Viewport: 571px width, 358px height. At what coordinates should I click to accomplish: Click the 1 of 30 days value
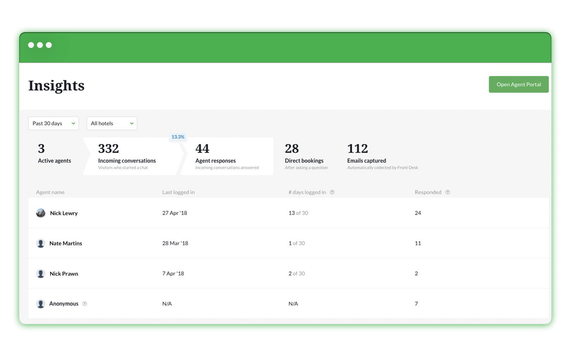click(296, 243)
